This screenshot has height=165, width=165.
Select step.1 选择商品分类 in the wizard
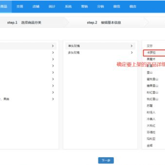[24, 22]
